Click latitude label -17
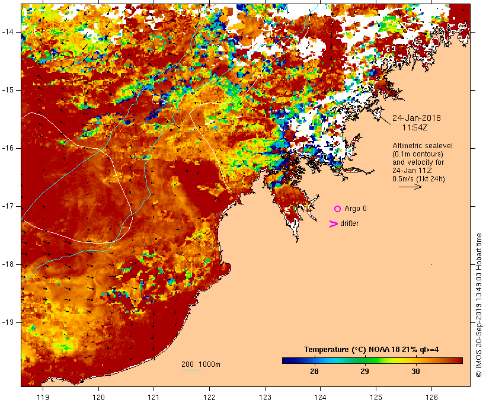 click(7, 206)
